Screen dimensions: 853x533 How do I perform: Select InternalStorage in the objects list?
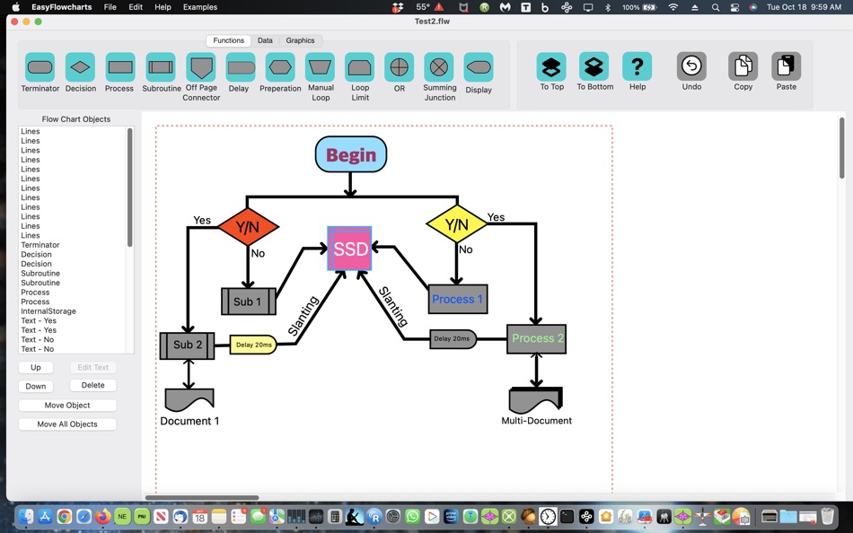(x=73, y=311)
